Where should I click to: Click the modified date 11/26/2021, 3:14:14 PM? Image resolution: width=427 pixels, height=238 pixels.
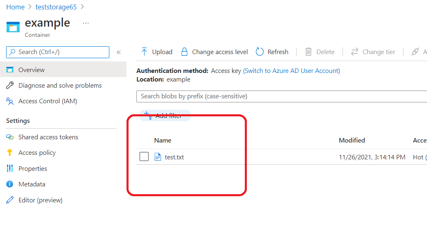[x=372, y=157]
